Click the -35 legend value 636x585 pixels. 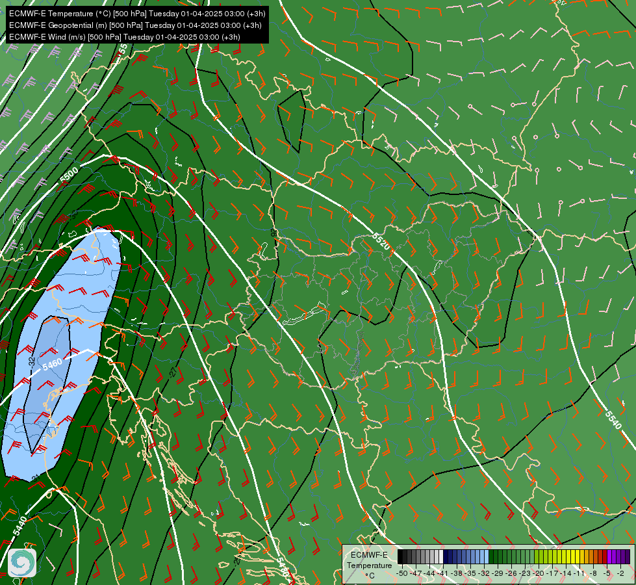pos(470,573)
